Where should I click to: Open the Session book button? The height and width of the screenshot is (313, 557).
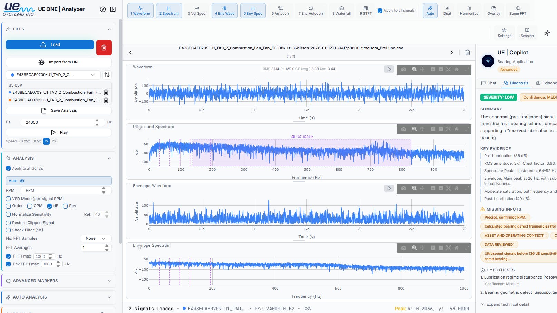(x=527, y=33)
